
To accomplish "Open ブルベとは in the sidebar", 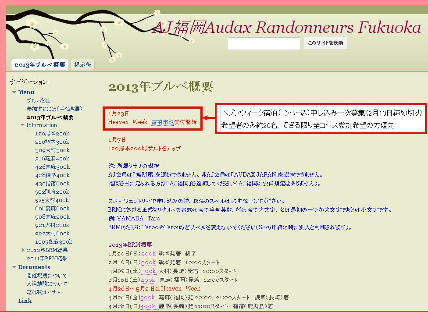I will coord(38,101).
